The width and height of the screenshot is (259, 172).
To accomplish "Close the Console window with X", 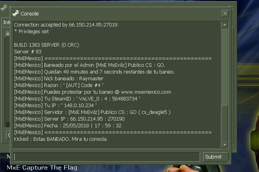I will point(225,13).
